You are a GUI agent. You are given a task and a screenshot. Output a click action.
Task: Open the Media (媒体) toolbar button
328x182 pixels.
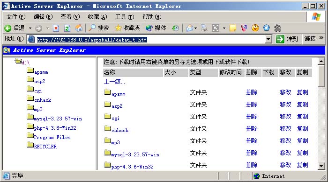click(x=156, y=28)
